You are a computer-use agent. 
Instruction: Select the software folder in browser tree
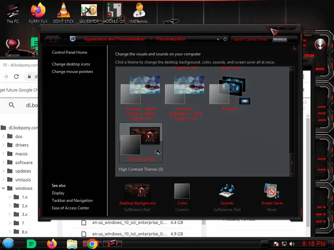point(24,162)
